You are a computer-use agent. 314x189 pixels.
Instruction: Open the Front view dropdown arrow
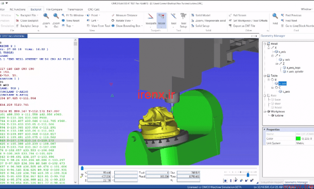[x=99, y=15]
